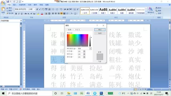The height and width of the screenshot is (96, 171).
Task: Toggle distributed alignment button
Action: (64, 14)
